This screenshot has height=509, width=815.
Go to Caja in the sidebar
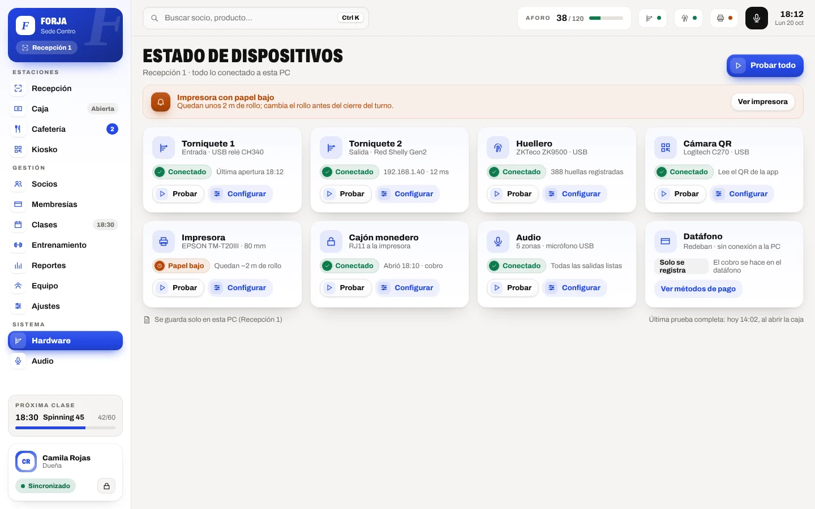(65, 109)
